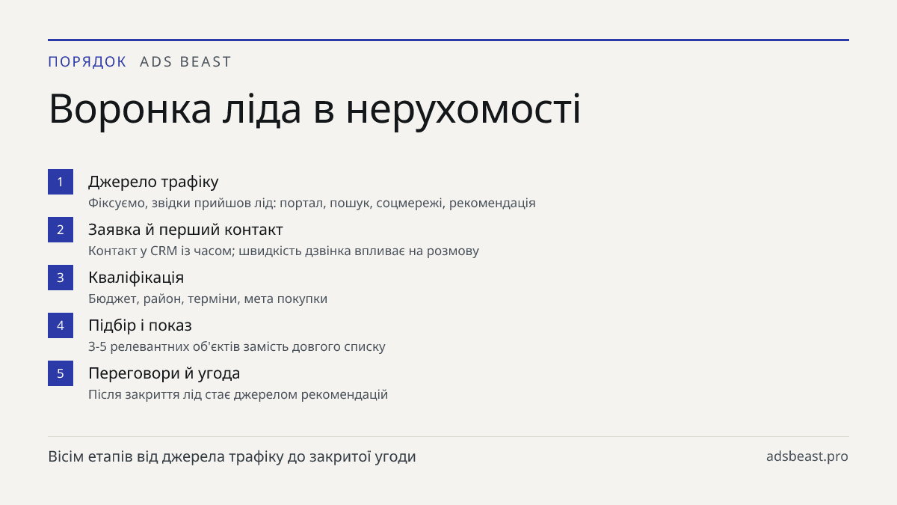
Task: Click the number 2 step badge
Action: click(61, 230)
